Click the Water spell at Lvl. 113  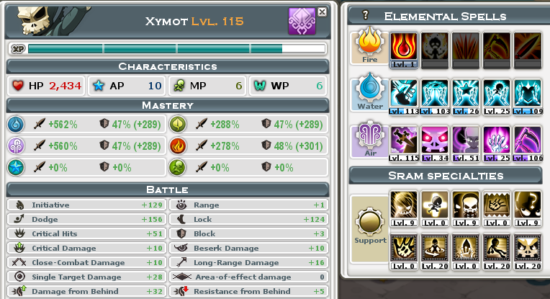(x=404, y=97)
